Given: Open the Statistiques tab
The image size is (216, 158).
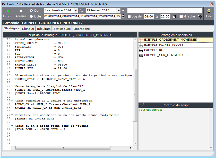Looking at the screenshot, I should click(x=62, y=29).
